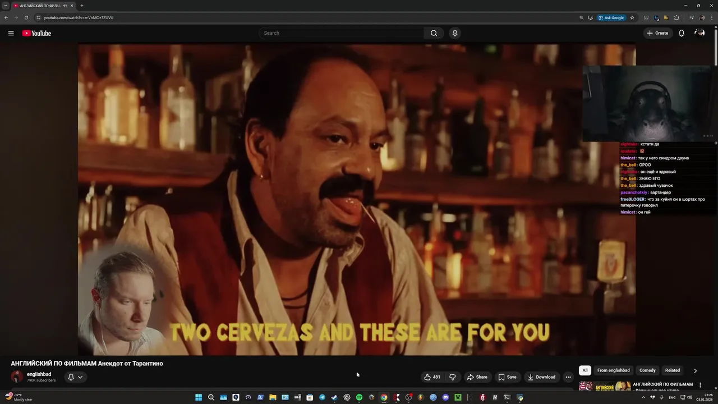Viewport: 718px width, 404px height.
Task: Open the englishbad channel avatar
Action: coord(17,377)
